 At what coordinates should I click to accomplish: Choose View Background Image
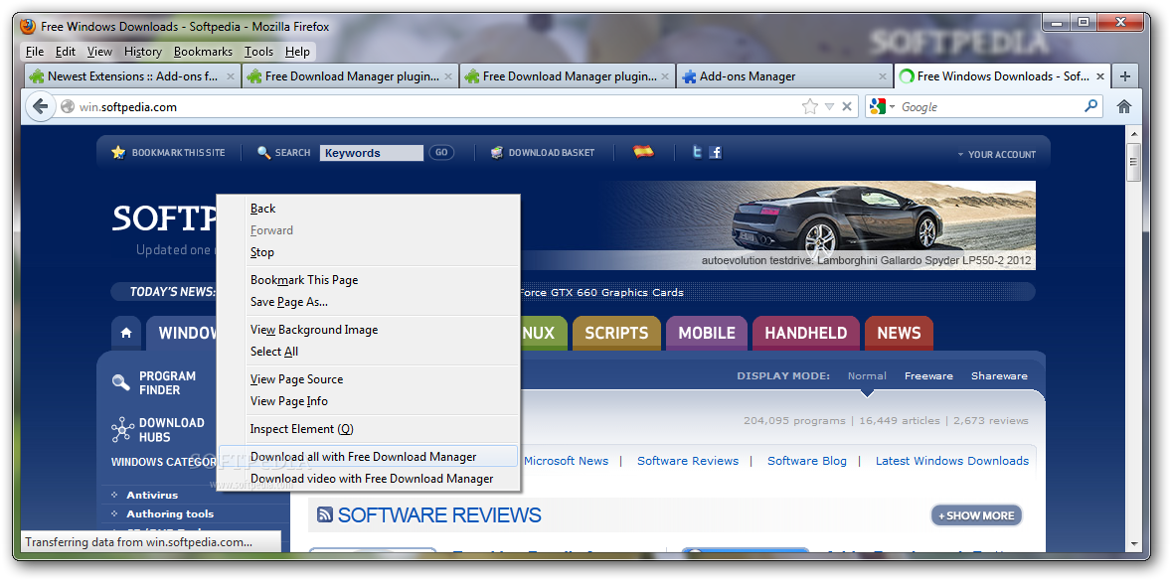coord(368,330)
